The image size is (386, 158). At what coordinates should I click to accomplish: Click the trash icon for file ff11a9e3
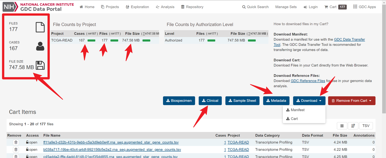click(16, 142)
